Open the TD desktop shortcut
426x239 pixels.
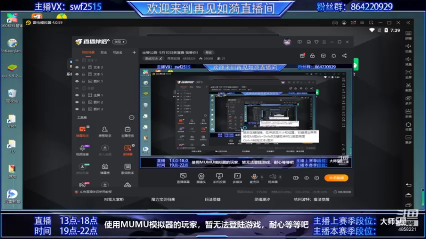click(12, 147)
